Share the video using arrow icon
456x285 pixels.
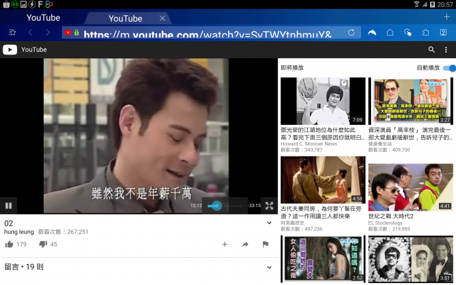(x=245, y=244)
